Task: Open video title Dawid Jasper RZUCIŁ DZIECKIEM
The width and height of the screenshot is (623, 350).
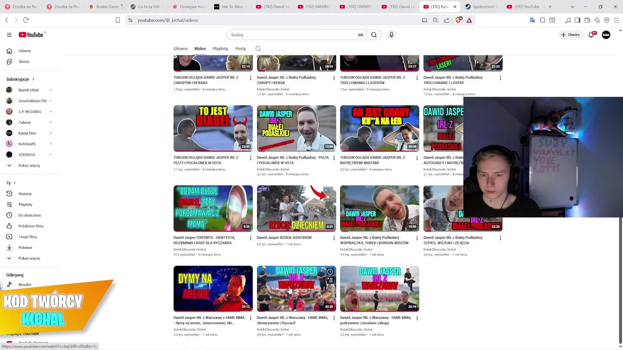Action: point(284,238)
